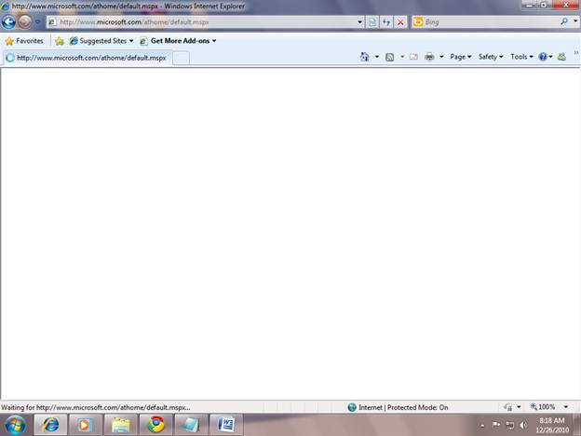The width and height of the screenshot is (581, 436).
Task: Click the Home icon in command bar
Action: pos(365,57)
